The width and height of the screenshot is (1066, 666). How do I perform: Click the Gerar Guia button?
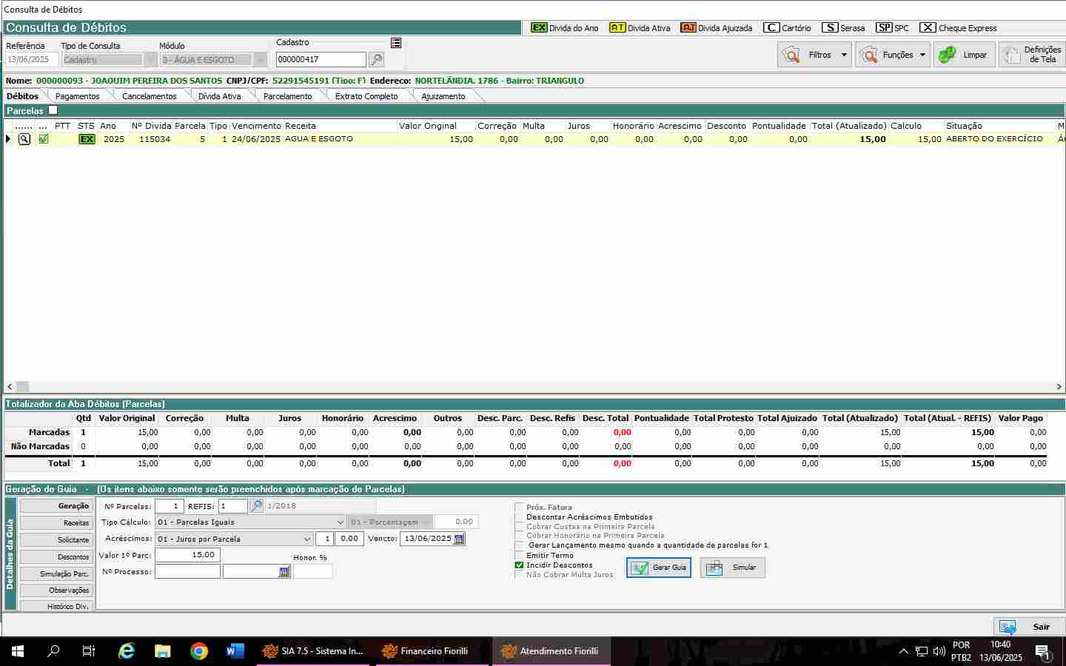pyautogui.click(x=659, y=568)
